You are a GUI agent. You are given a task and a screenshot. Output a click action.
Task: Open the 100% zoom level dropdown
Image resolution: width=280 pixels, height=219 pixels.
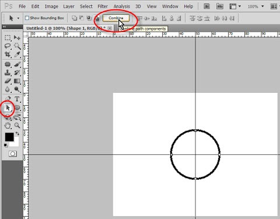tap(256, 6)
